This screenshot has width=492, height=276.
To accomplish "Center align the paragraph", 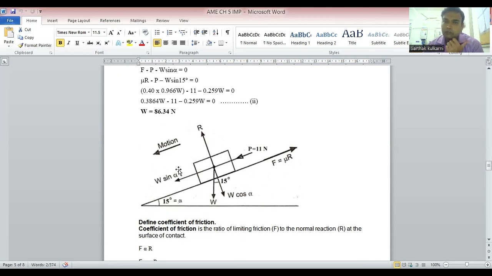I will pyautogui.click(x=166, y=43).
